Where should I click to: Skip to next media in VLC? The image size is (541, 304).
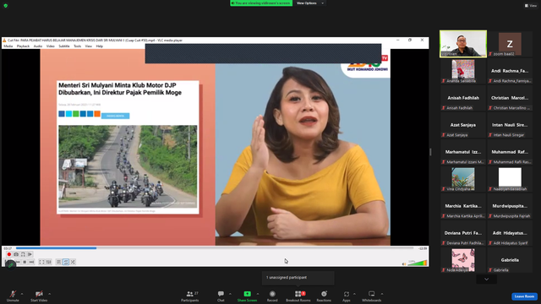31,263
